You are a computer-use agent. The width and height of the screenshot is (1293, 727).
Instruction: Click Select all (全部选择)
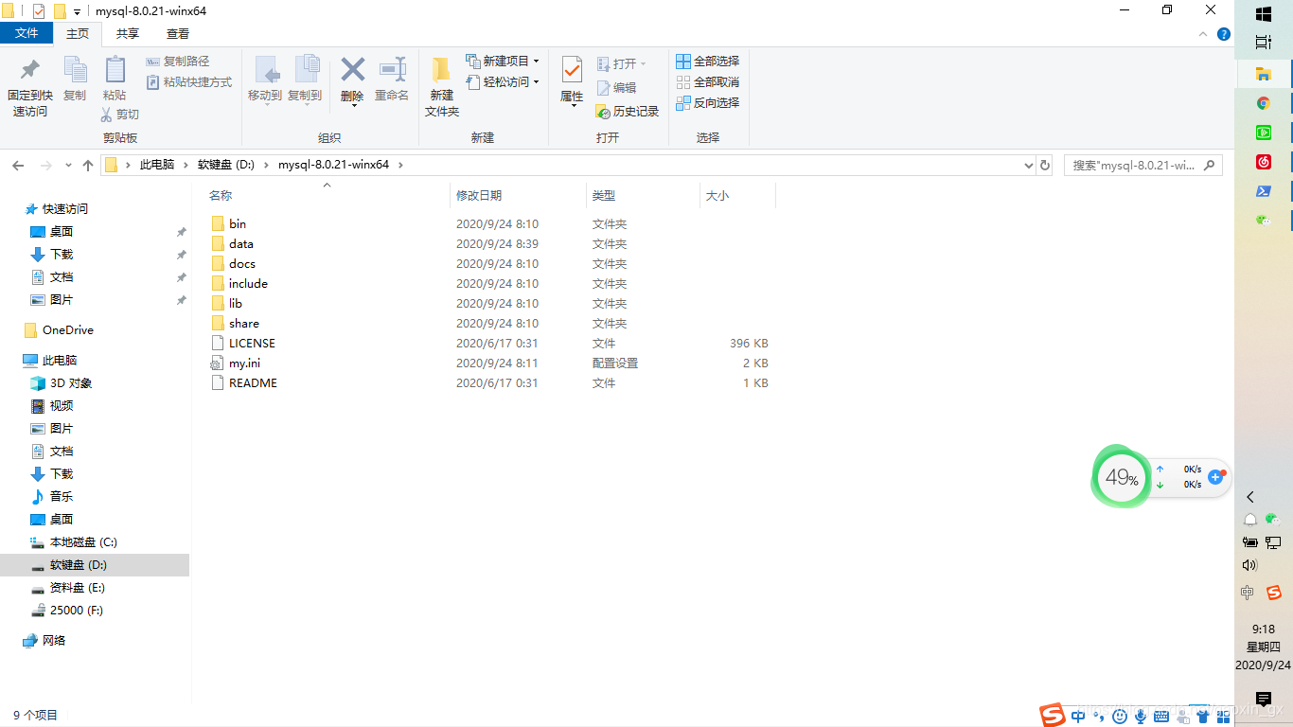[707, 62]
